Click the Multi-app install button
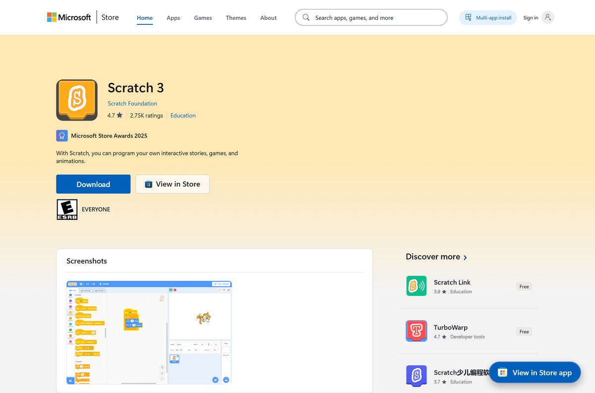 488,18
